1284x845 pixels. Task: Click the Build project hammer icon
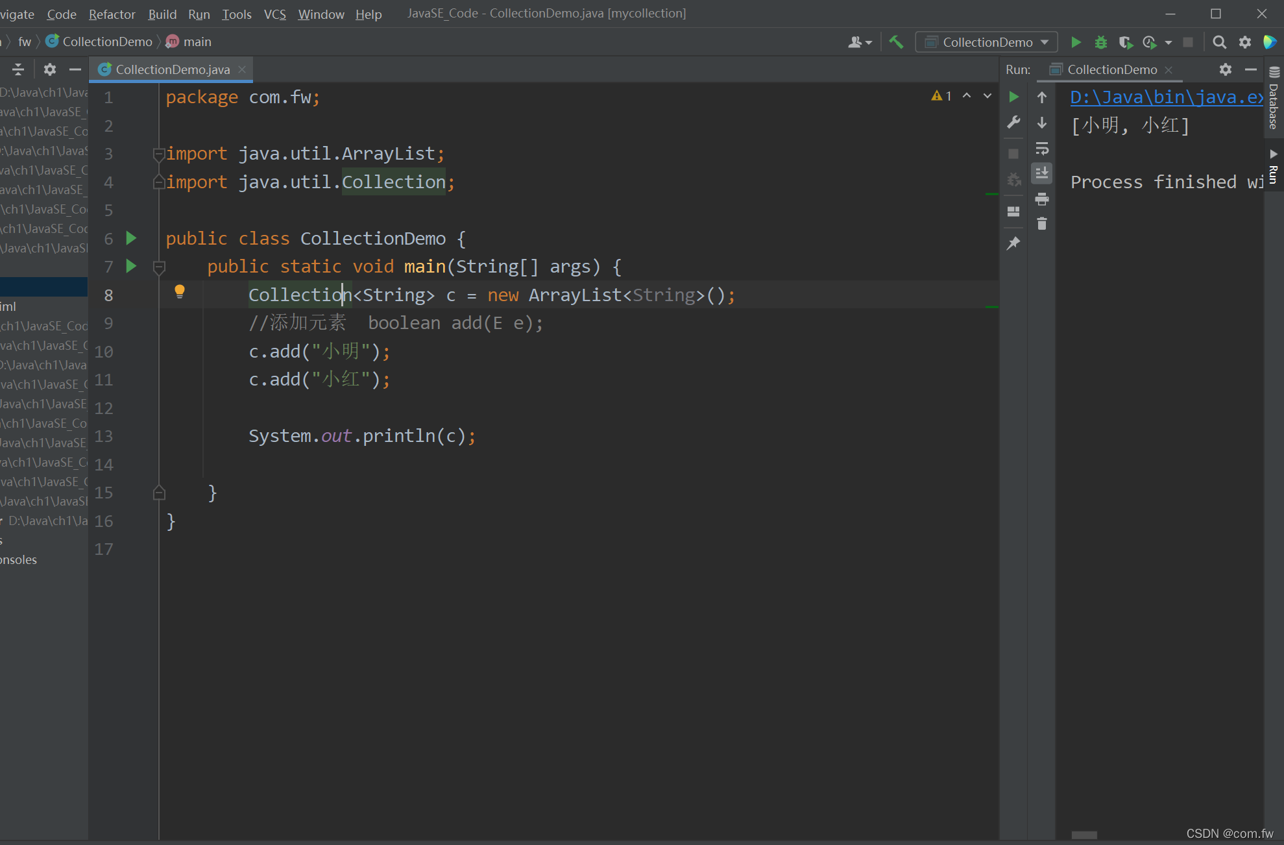[896, 42]
